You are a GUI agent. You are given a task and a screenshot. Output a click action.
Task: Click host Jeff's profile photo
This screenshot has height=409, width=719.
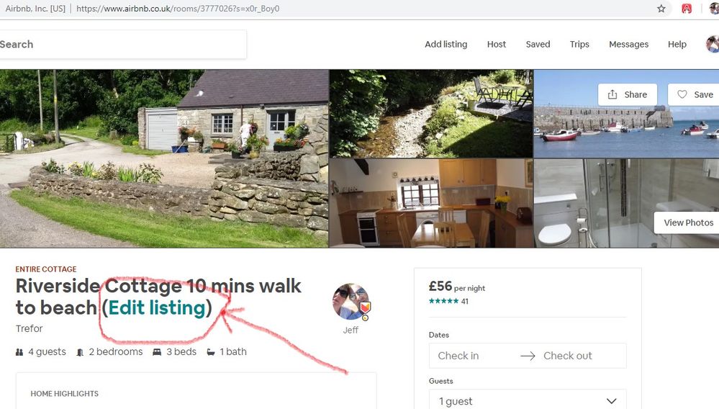click(x=351, y=302)
